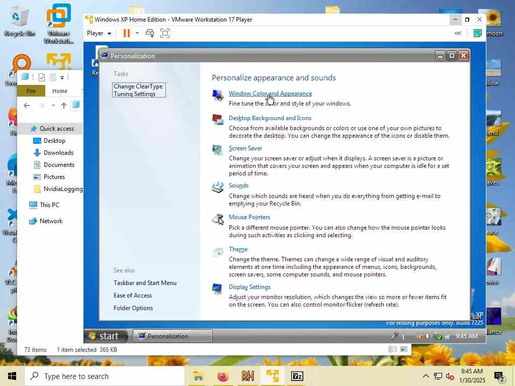The image size is (515, 386).
Task: Switch Explorer to details view
Action: (x=392, y=349)
